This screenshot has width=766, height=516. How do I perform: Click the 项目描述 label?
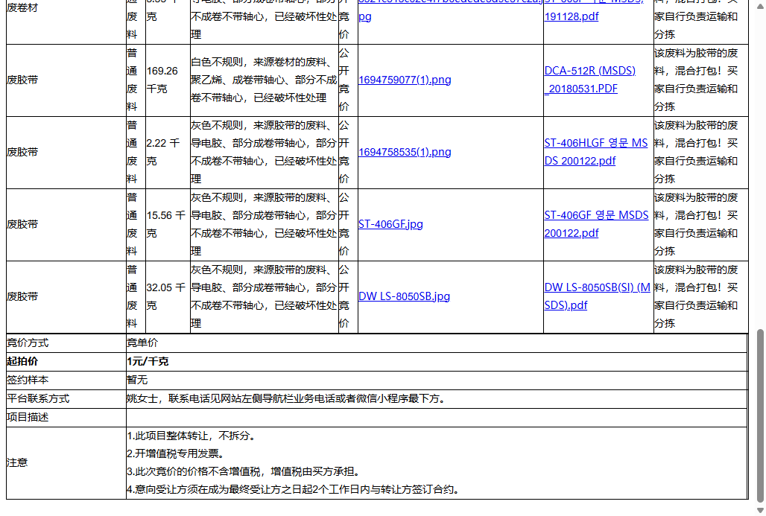pos(28,418)
